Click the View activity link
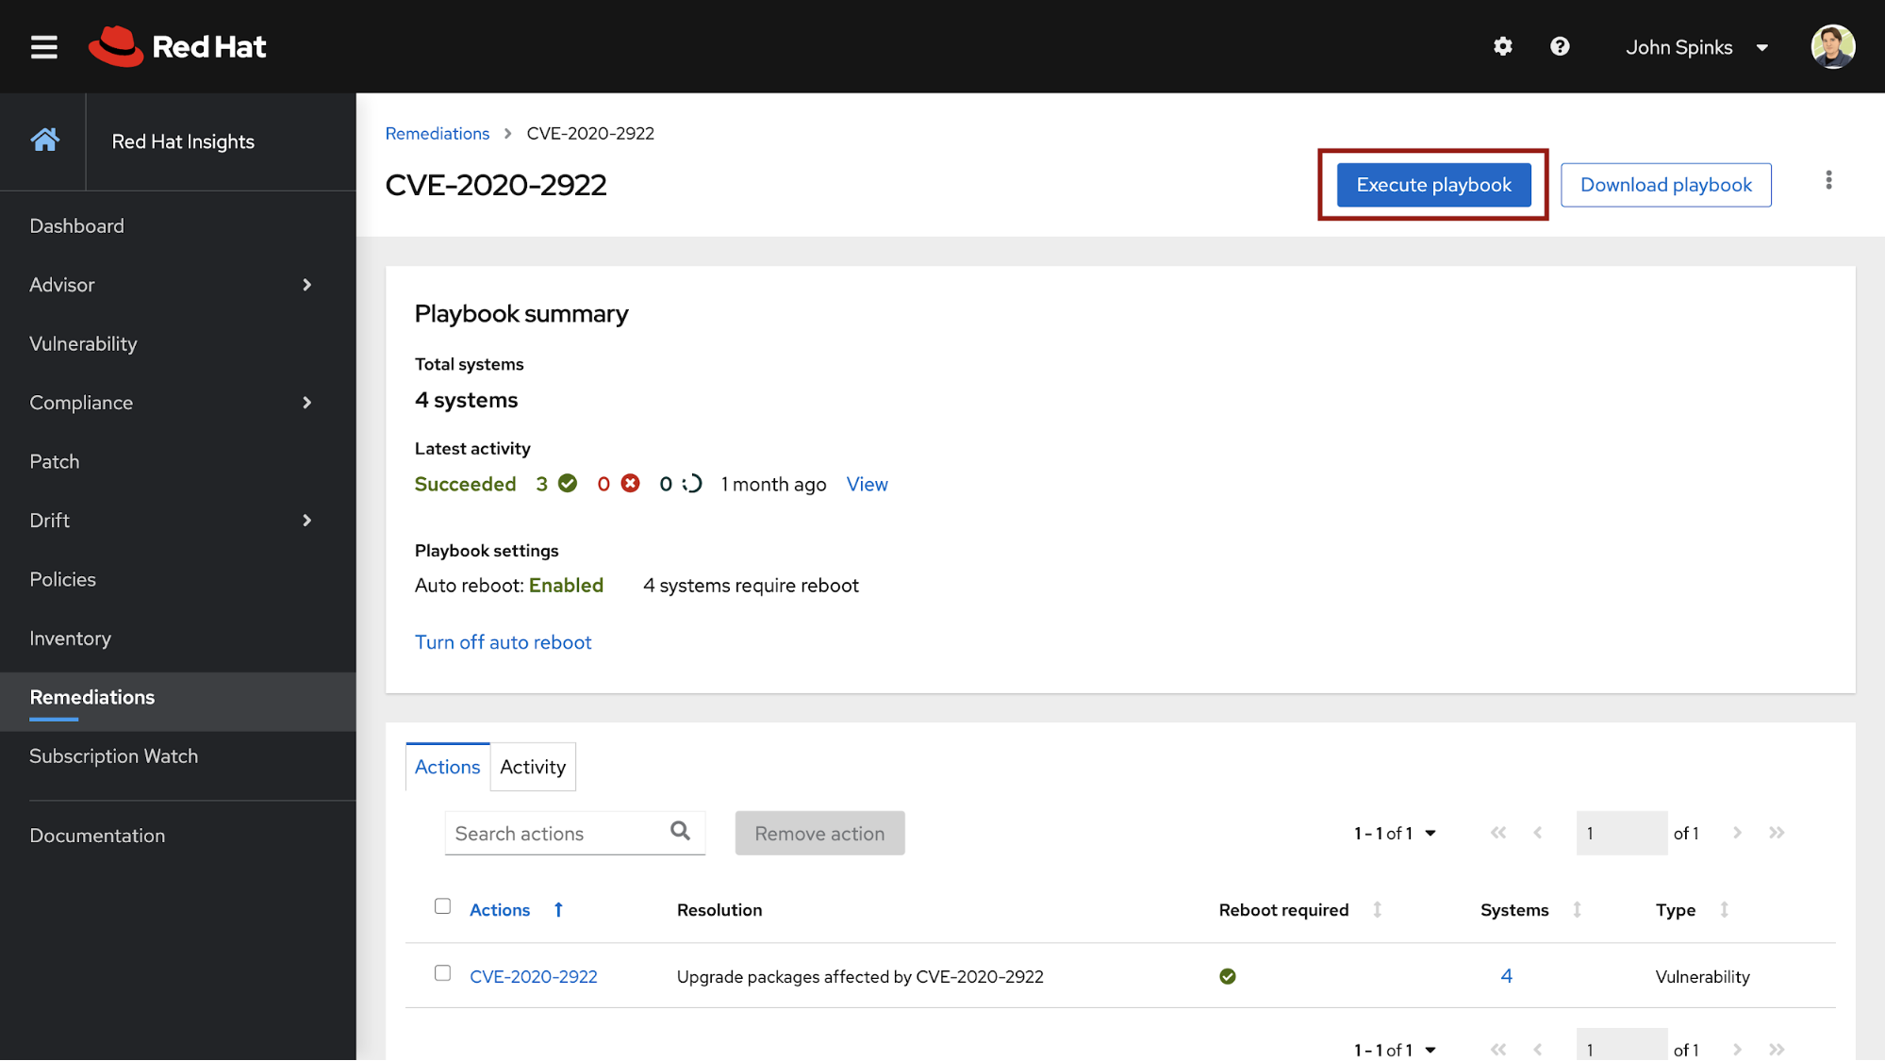This screenshot has width=1885, height=1061. coord(868,485)
